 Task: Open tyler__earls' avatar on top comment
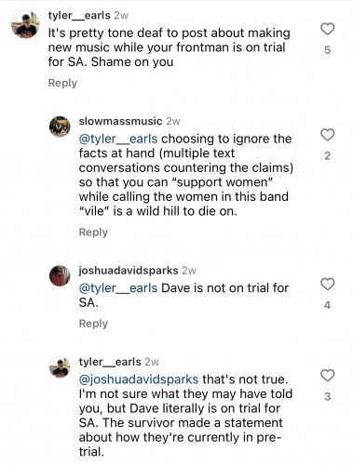25,24
